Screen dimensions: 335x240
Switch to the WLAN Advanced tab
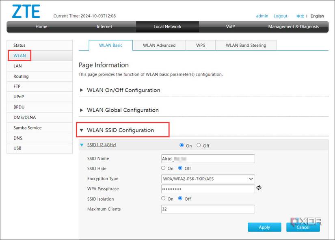pyautogui.click(x=160, y=45)
